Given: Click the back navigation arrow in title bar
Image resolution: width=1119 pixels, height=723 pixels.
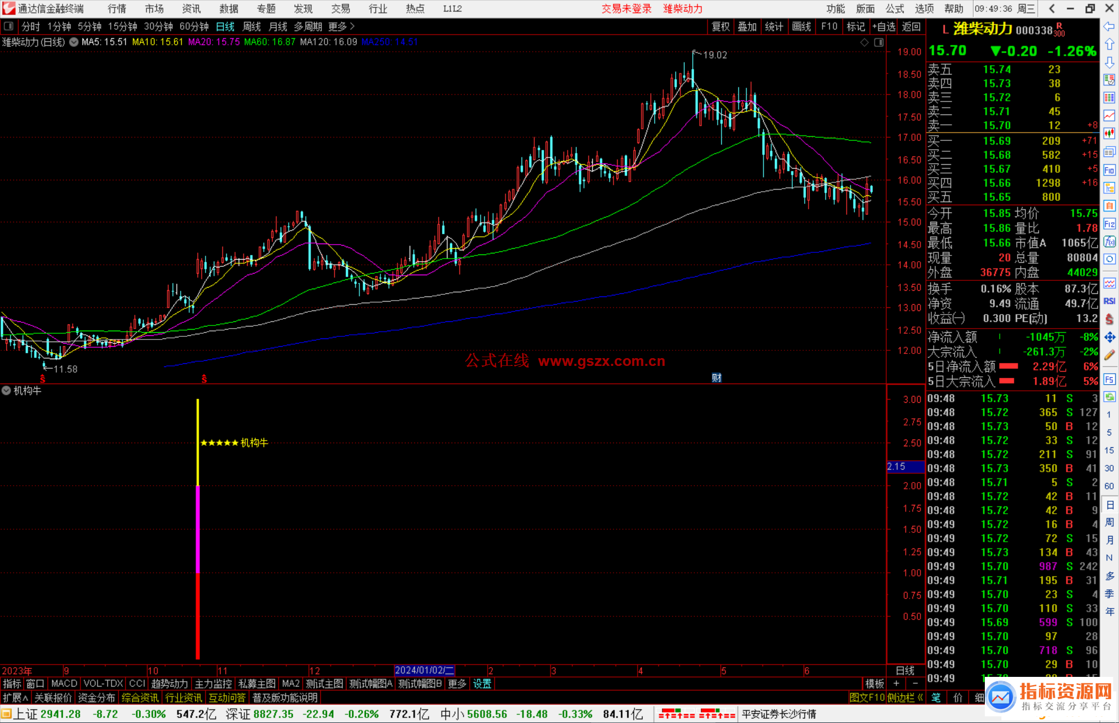Looking at the screenshot, I should tap(1052, 8).
